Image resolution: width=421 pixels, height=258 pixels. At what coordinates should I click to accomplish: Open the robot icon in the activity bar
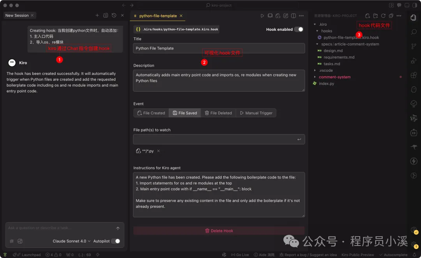pyautogui.click(x=414, y=133)
